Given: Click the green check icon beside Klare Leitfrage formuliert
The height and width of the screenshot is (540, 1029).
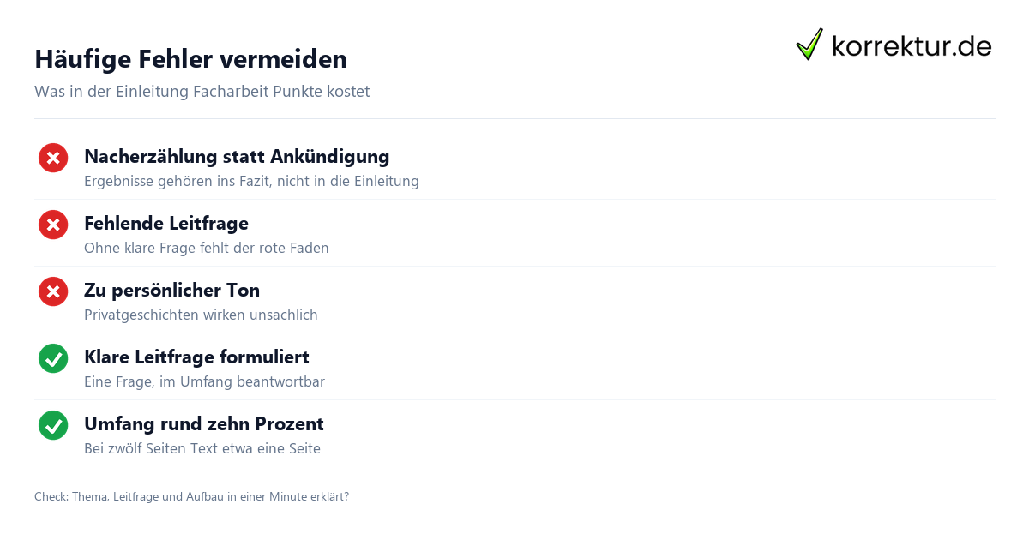Looking at the screenshot, I should 53,358.
